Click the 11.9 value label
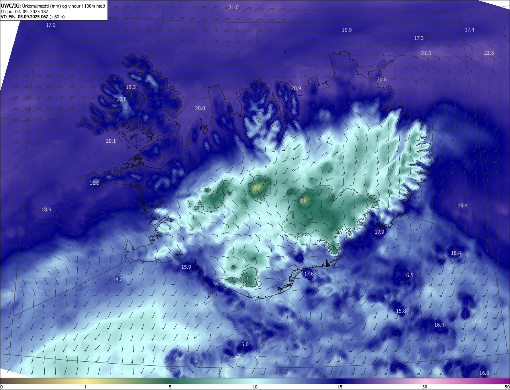 [94, 183]
